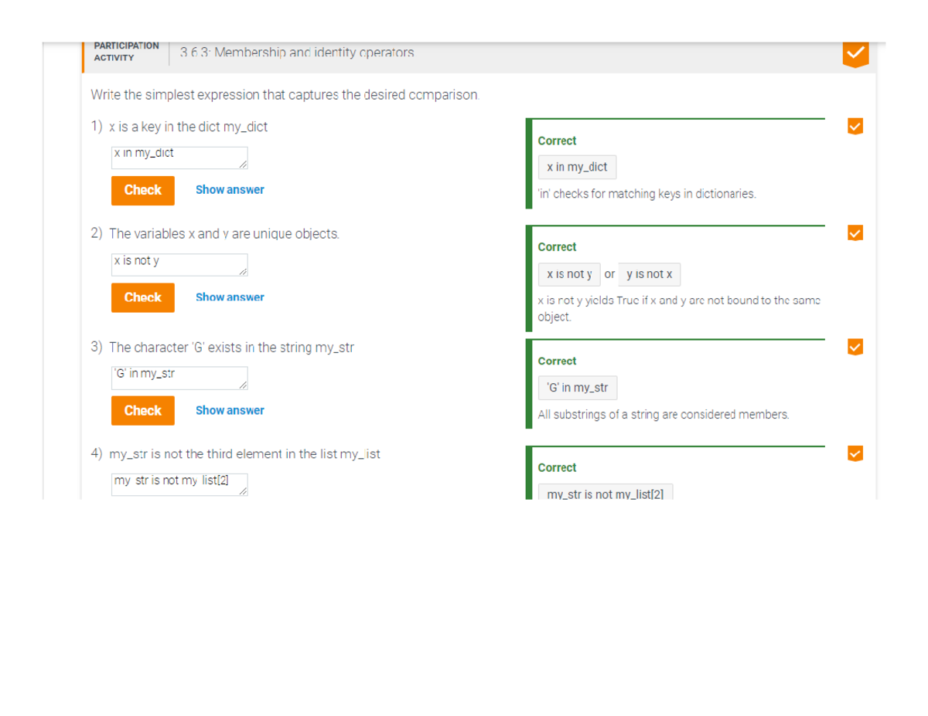Viewport: 928px width, 716px height.
Task: Click the instruction 'Write the simplest expression' text
Action: 285,95
